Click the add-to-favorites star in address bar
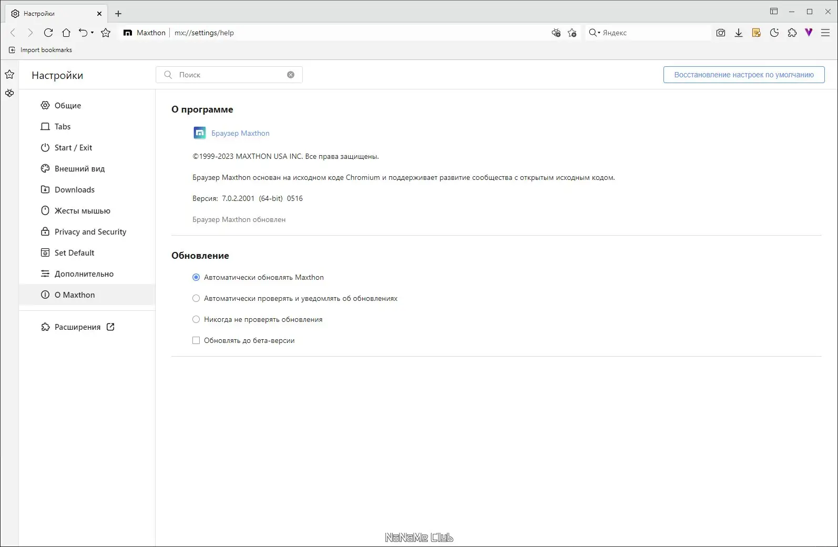This screenshot has width=838, height=547. pyautogui.click(x=572, y=33)
